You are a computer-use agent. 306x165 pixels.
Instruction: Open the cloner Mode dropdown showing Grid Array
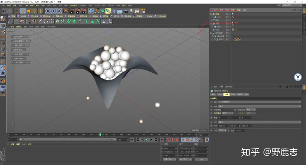[260, 102]
